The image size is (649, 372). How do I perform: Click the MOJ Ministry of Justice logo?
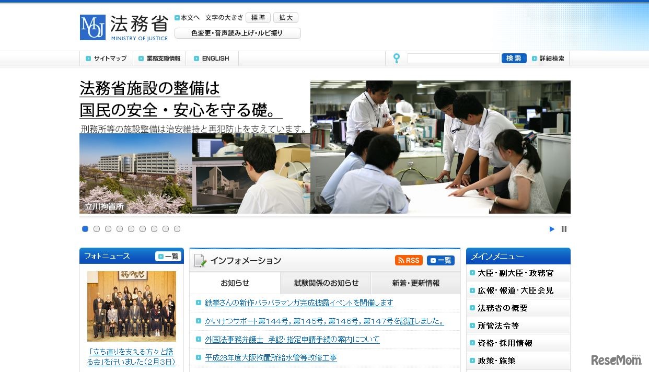point(92,27)
